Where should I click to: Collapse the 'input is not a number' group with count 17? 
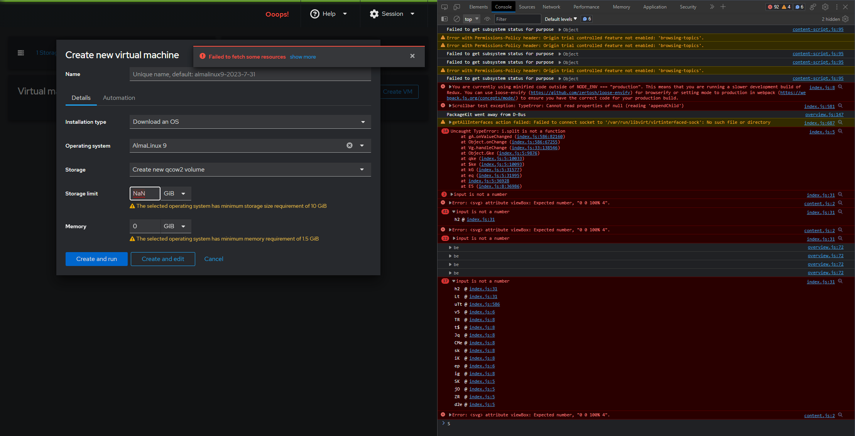[454, 281]
